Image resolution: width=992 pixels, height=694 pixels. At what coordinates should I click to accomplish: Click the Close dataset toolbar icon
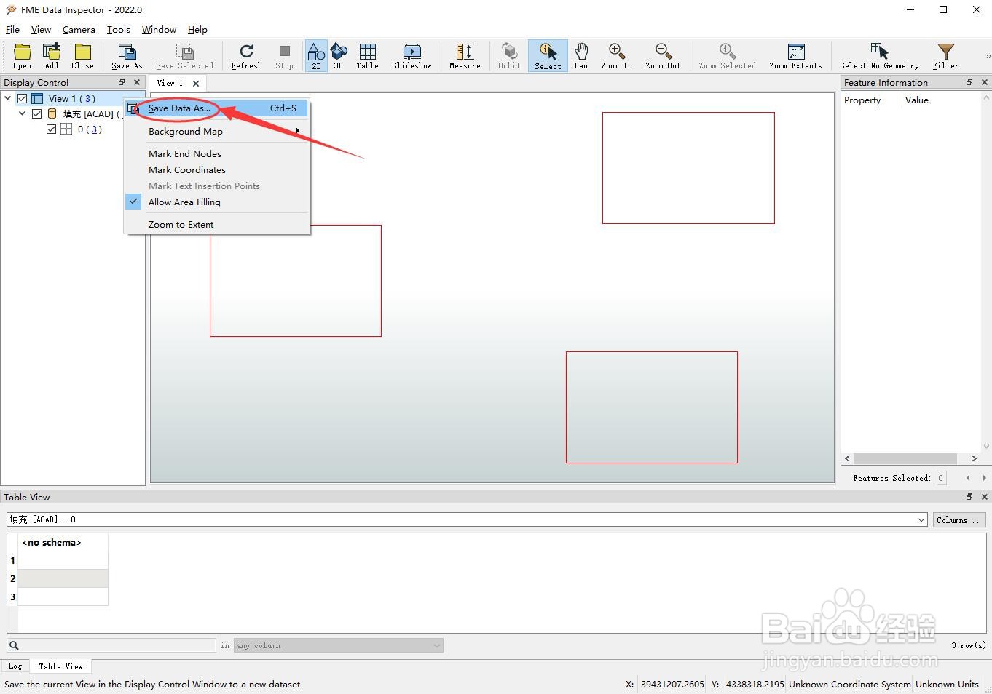tap(82, 56)
